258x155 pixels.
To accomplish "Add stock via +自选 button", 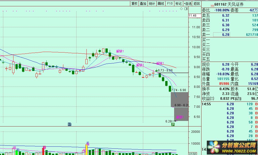I will point(188,4).
